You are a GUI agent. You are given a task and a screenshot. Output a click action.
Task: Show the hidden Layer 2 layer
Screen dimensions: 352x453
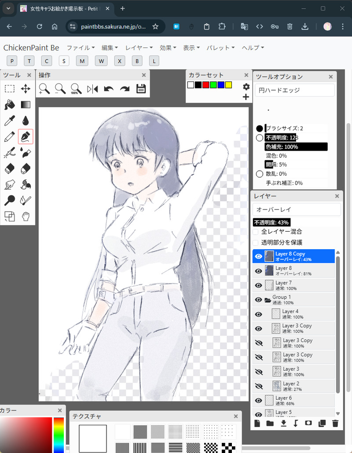pyautogui.click(x=259, y=386)
